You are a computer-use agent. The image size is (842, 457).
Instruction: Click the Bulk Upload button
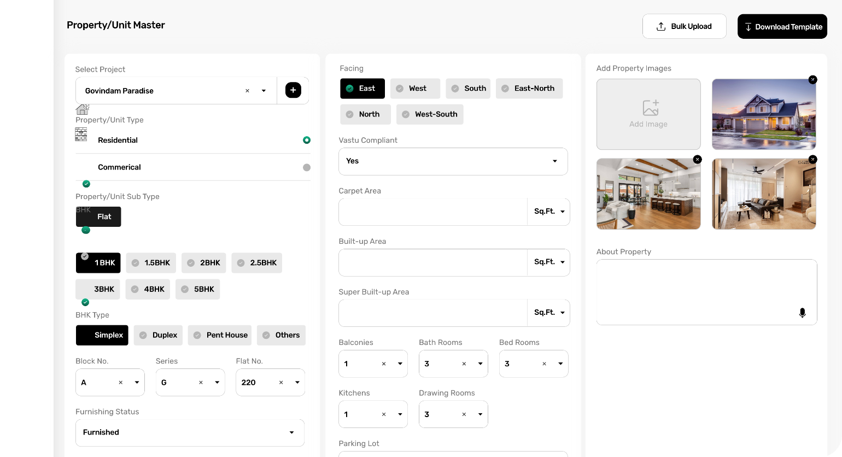685,26
